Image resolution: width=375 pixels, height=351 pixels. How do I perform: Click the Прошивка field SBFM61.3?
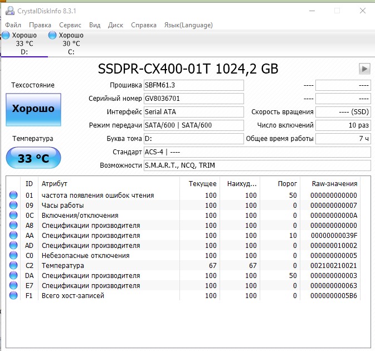click(194, 85)
